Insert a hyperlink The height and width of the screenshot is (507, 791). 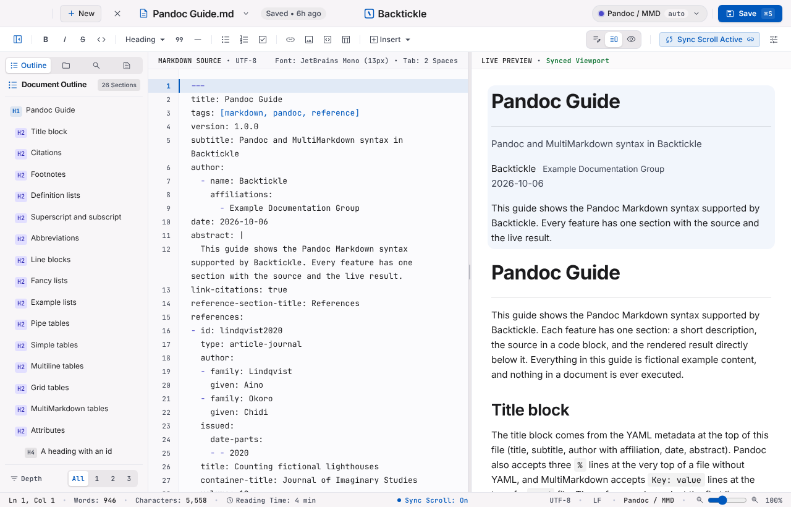point(290,40)
